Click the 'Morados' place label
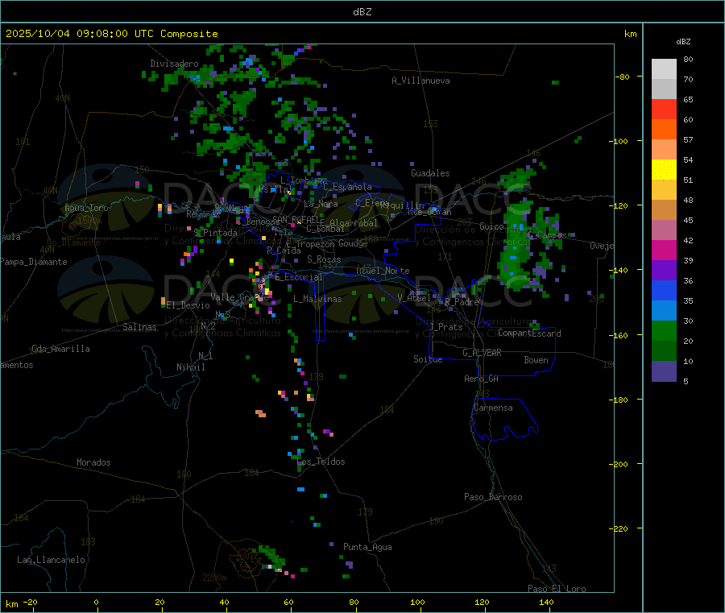This screenshot has height=613, width=725. 93,462
